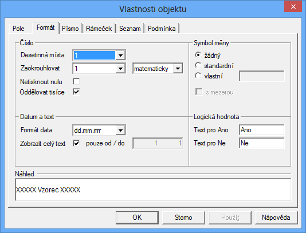
Task: Open the Podmínka tab
Action: [162, 29]
